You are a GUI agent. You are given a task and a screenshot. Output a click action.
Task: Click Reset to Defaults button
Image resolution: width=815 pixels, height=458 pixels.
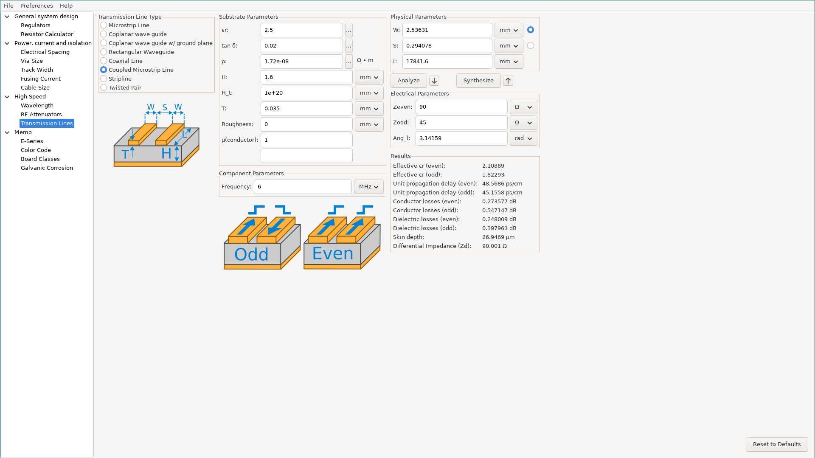776,444
